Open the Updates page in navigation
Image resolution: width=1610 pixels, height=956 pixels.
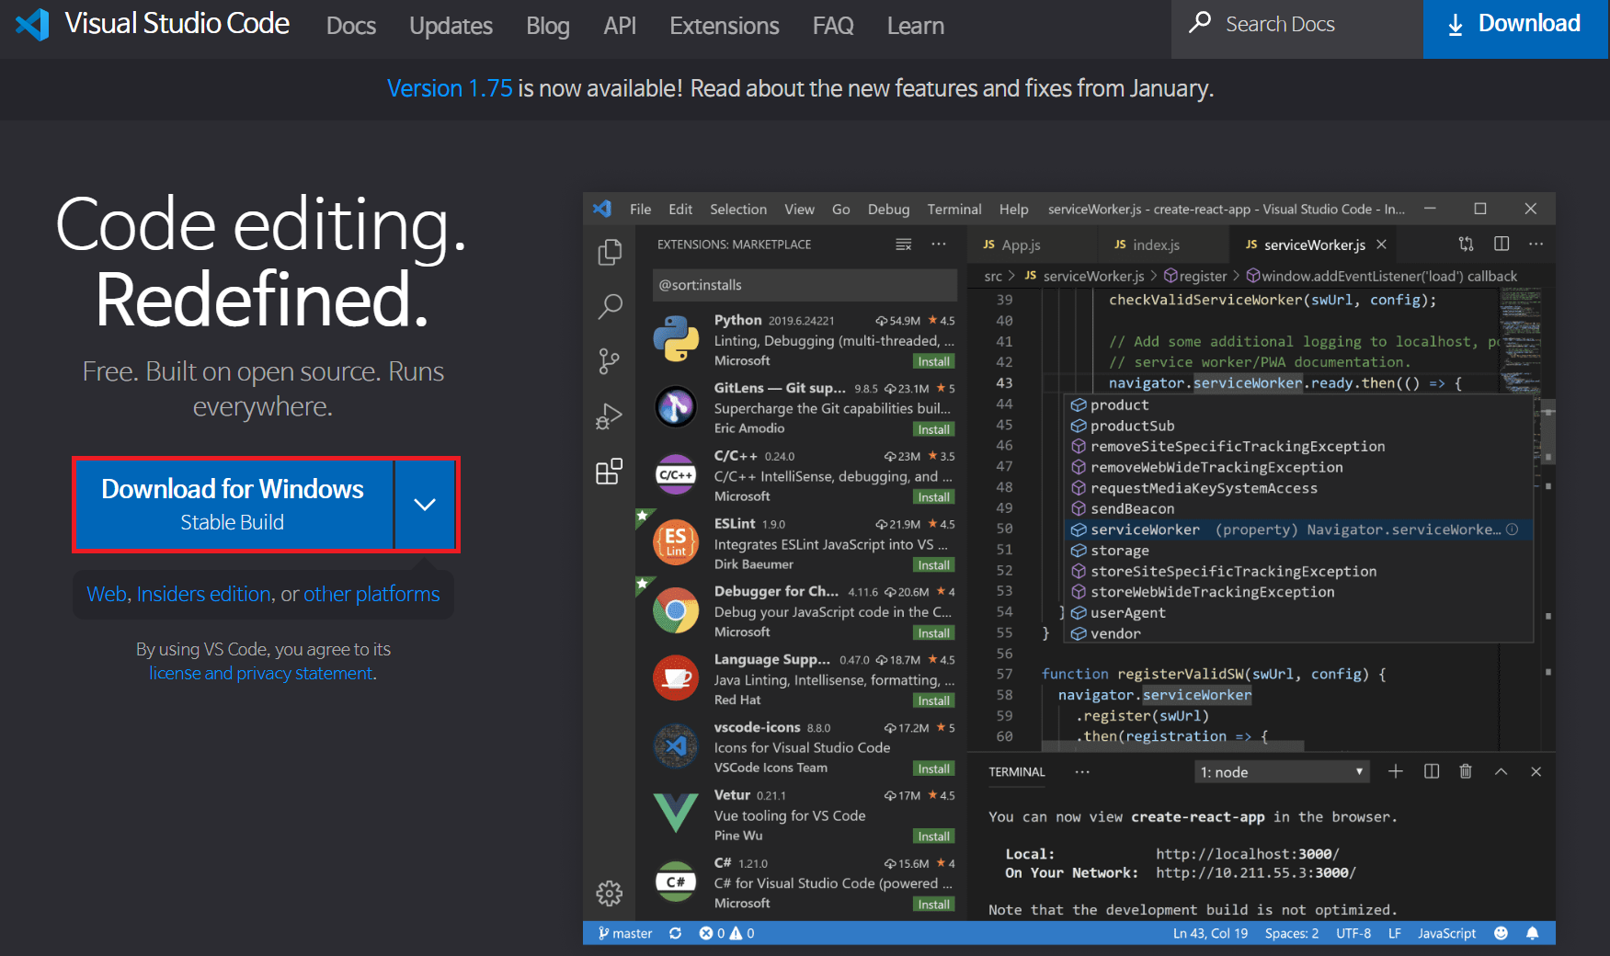(451, 26)
